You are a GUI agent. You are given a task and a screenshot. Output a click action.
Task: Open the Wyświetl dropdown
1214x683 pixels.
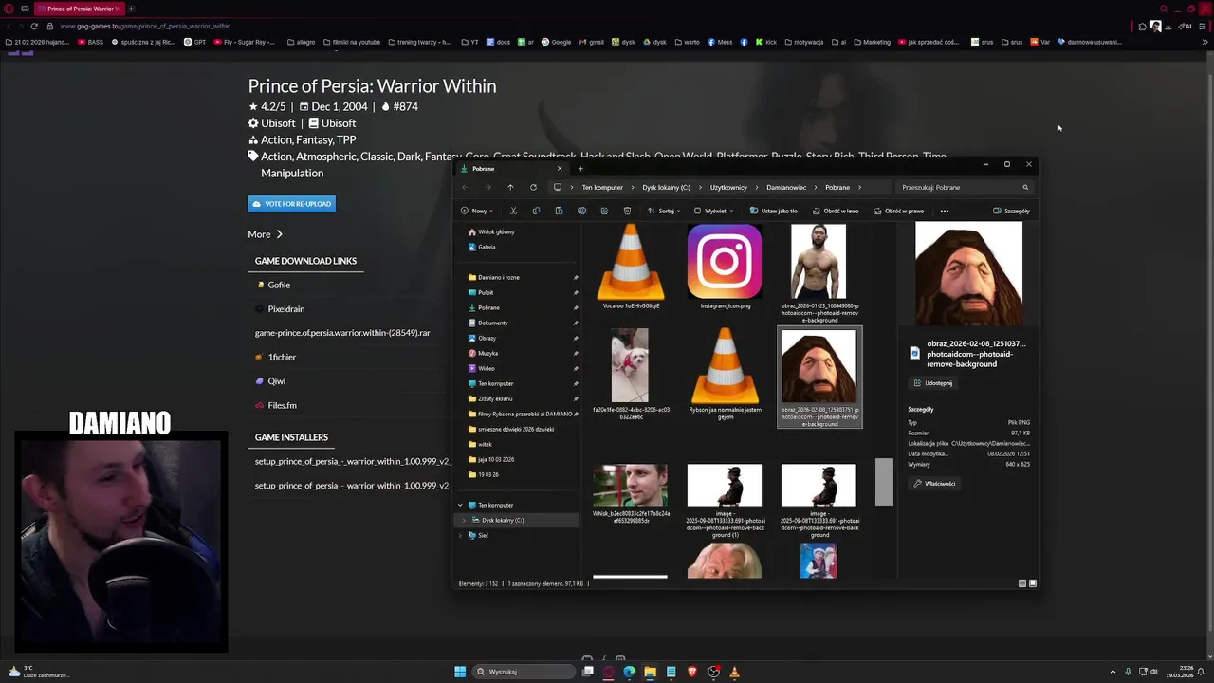(713, 211)
